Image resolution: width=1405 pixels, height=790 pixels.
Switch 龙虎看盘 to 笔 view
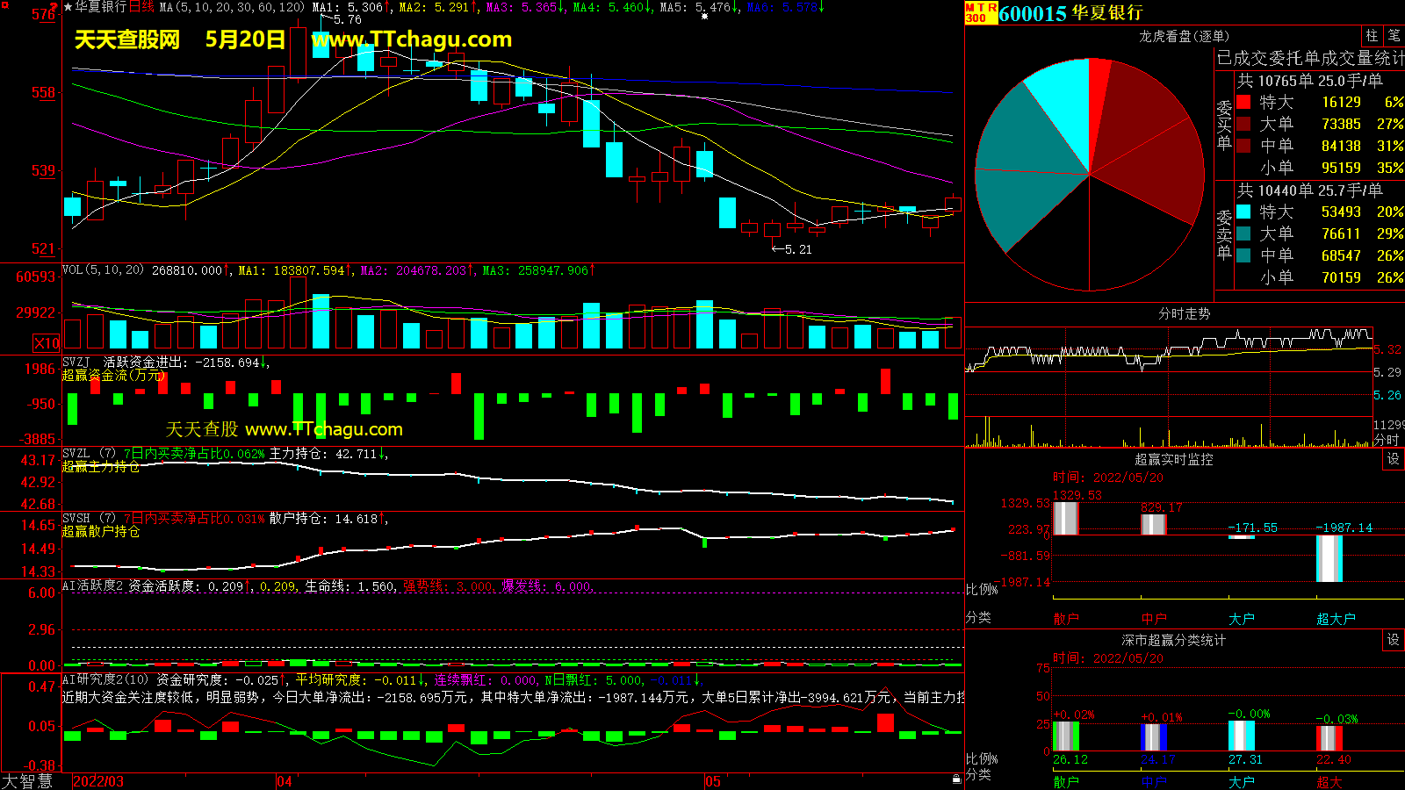(x=1394, y=36)
